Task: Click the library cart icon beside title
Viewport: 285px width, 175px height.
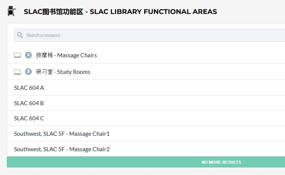Action: click(11, 11)
